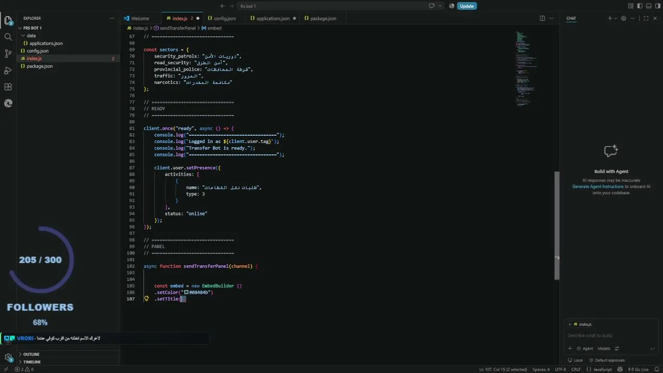Focus the Describe what to build input

tap(611, 336)
